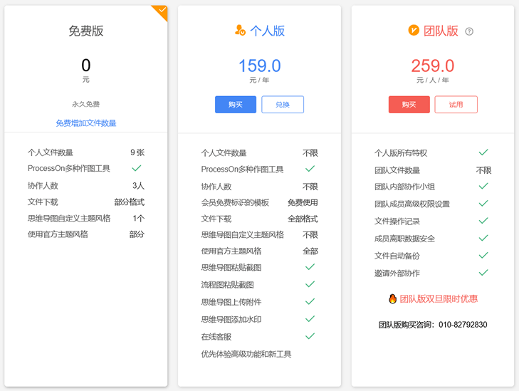519x391 pixels.
Task: Click the 团队文件数量 row label
Action: click(x=397, y=170)
